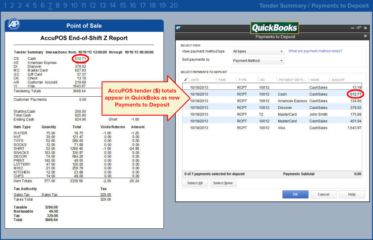Go to page 6 in the number strip
This screenshot has width=373, height=240.
point(43,5)
